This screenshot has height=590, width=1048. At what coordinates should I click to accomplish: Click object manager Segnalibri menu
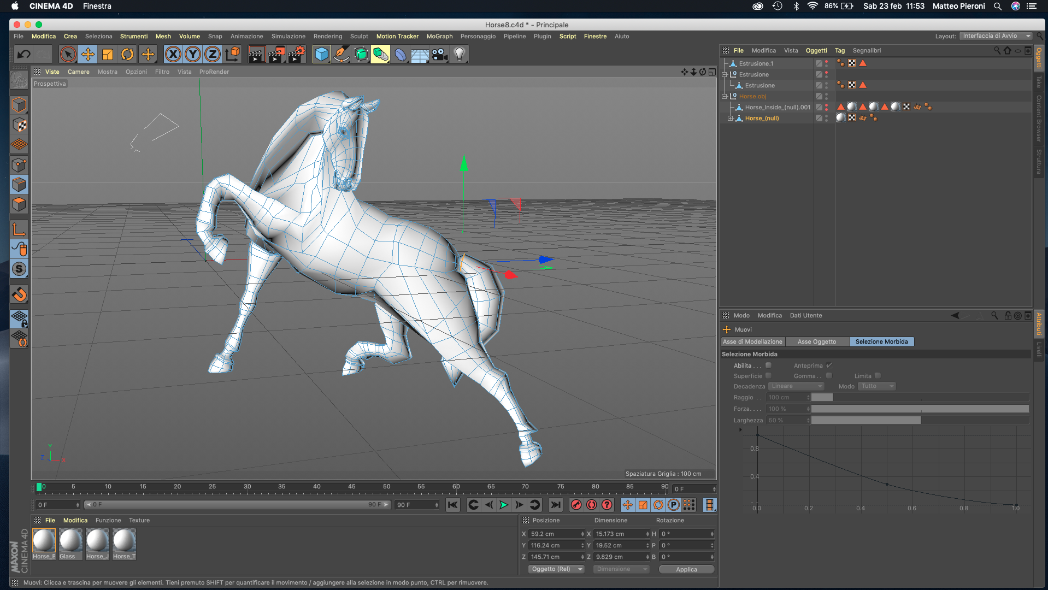tap(867, 50)
